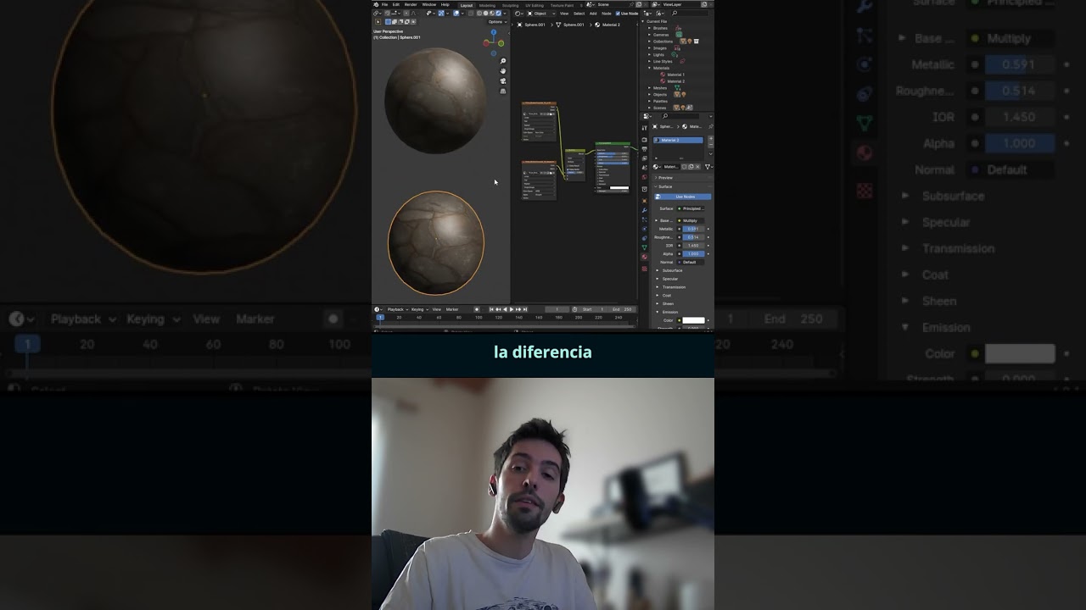Open the Object mode dropdown in node editor

(541, 14)
